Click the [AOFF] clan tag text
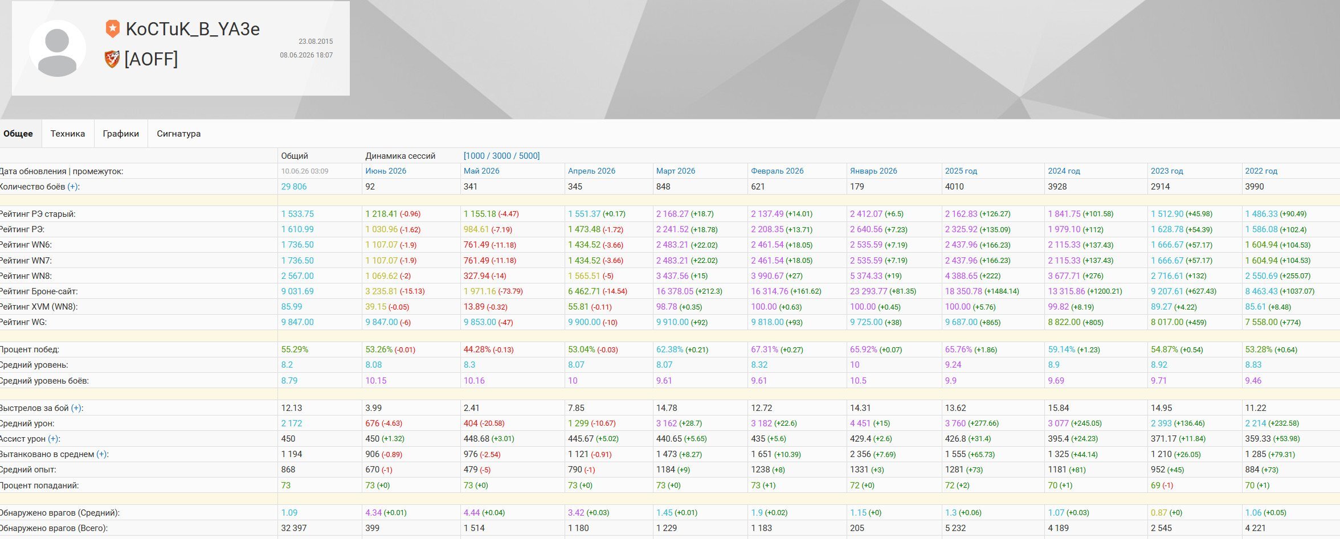The image size is (1340, 539). [151, 59]
